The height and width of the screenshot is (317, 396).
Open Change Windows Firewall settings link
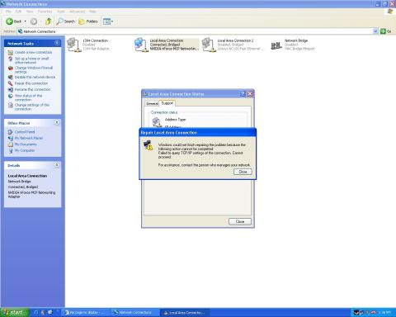(34, 69)
